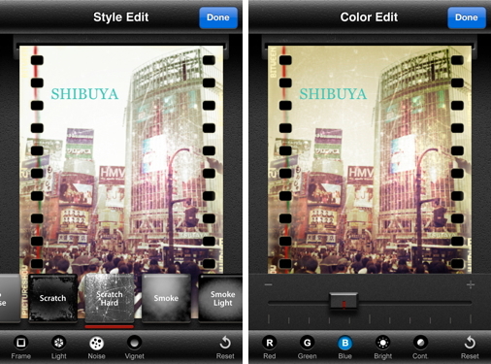Open the Vignet style category
Screen dimensions: 491x364
click(134, 347)
